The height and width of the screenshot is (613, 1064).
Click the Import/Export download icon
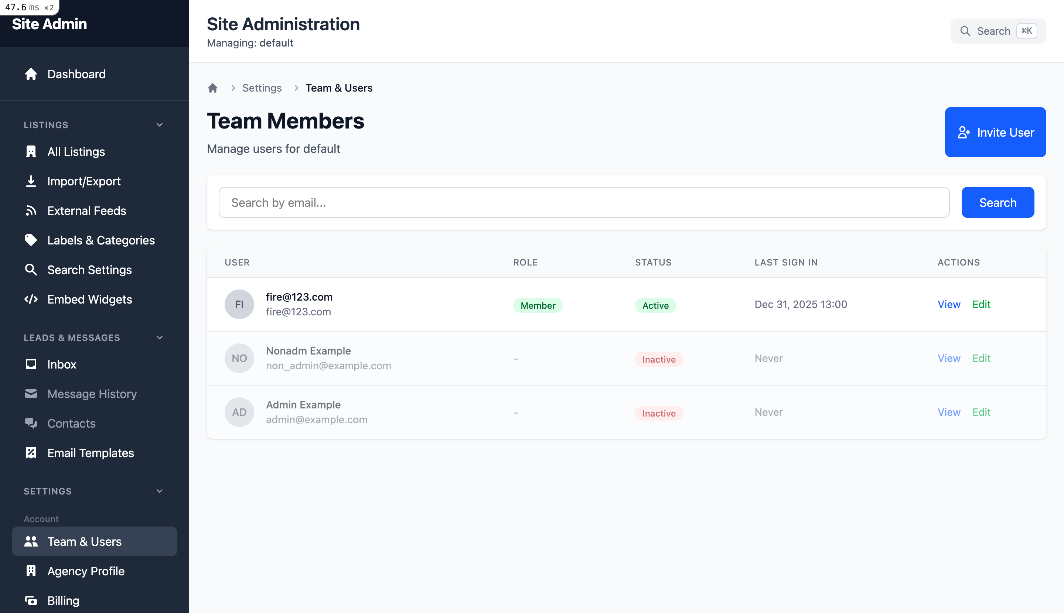coord(31,181)
